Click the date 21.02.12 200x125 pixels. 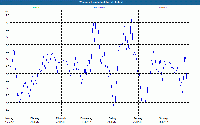pyautogui.click(x=35, y=122)
